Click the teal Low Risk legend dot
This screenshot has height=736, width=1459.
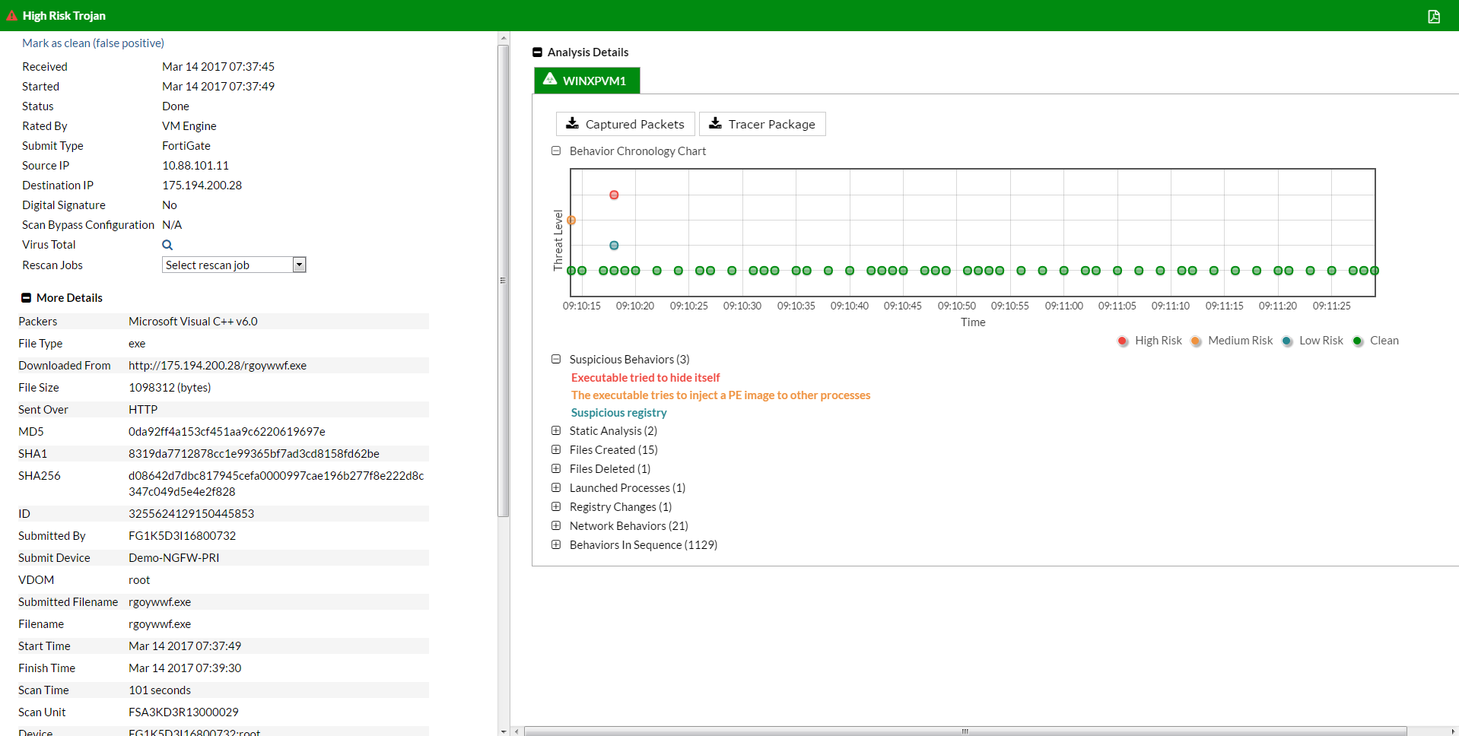click(1286, 341)
